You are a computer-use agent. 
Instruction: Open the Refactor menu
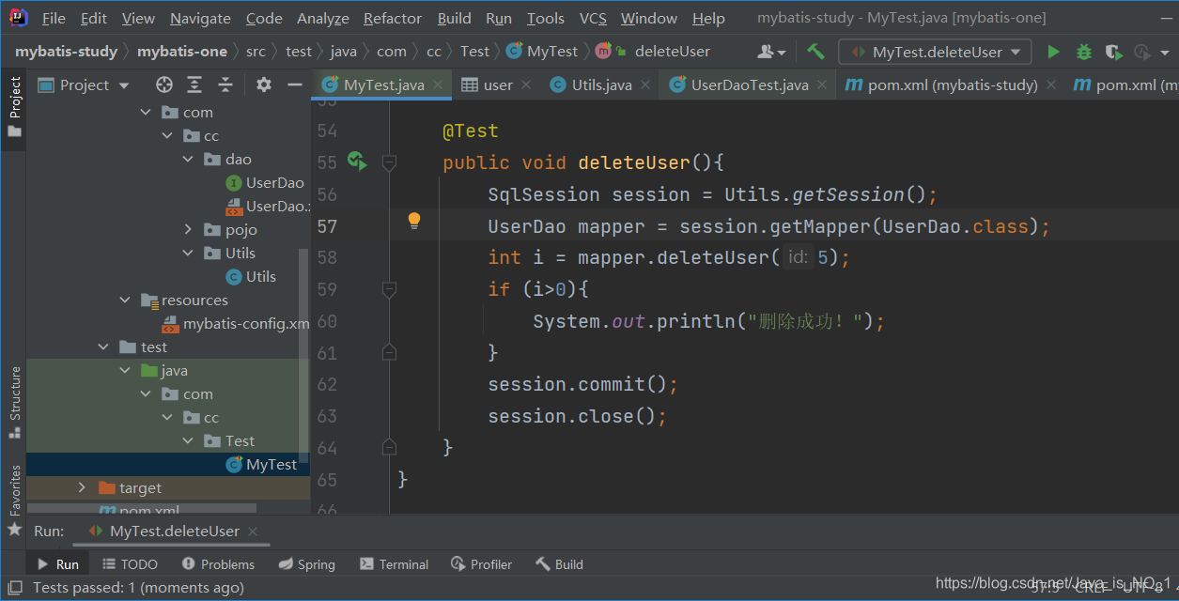point(393,18)
